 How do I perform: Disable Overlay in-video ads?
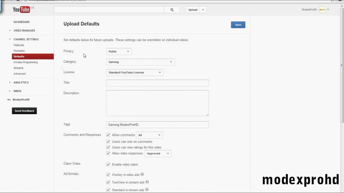coord(108,175)
